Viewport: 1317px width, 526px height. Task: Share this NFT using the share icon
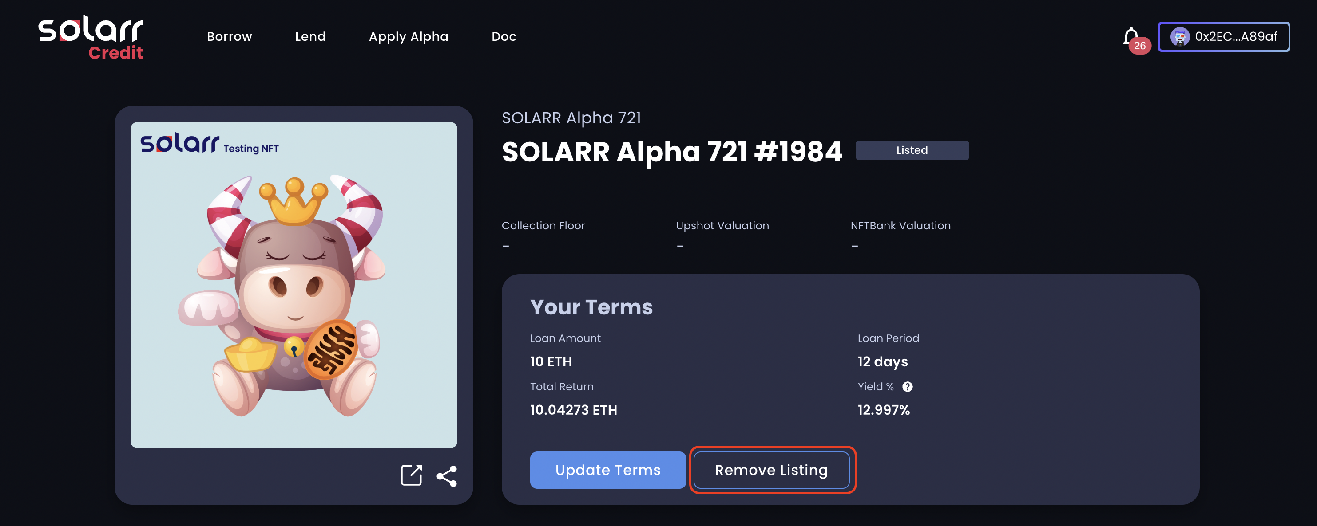tap(446, 476)
